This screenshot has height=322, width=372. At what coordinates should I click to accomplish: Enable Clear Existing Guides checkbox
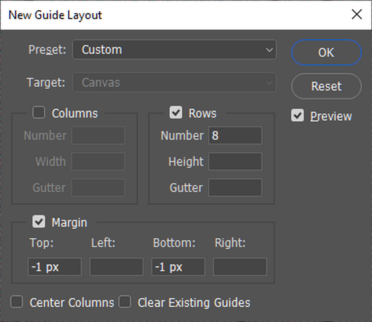pyautogui.click(x=125, y=302)
